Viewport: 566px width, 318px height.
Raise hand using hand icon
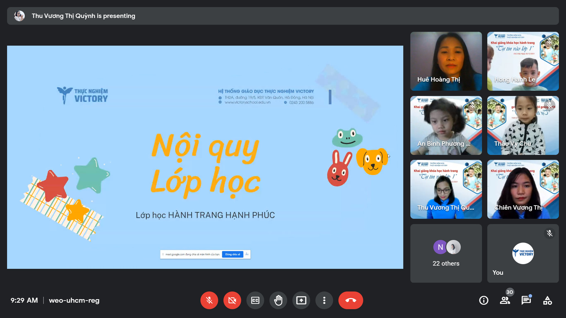tap(278, 300)
